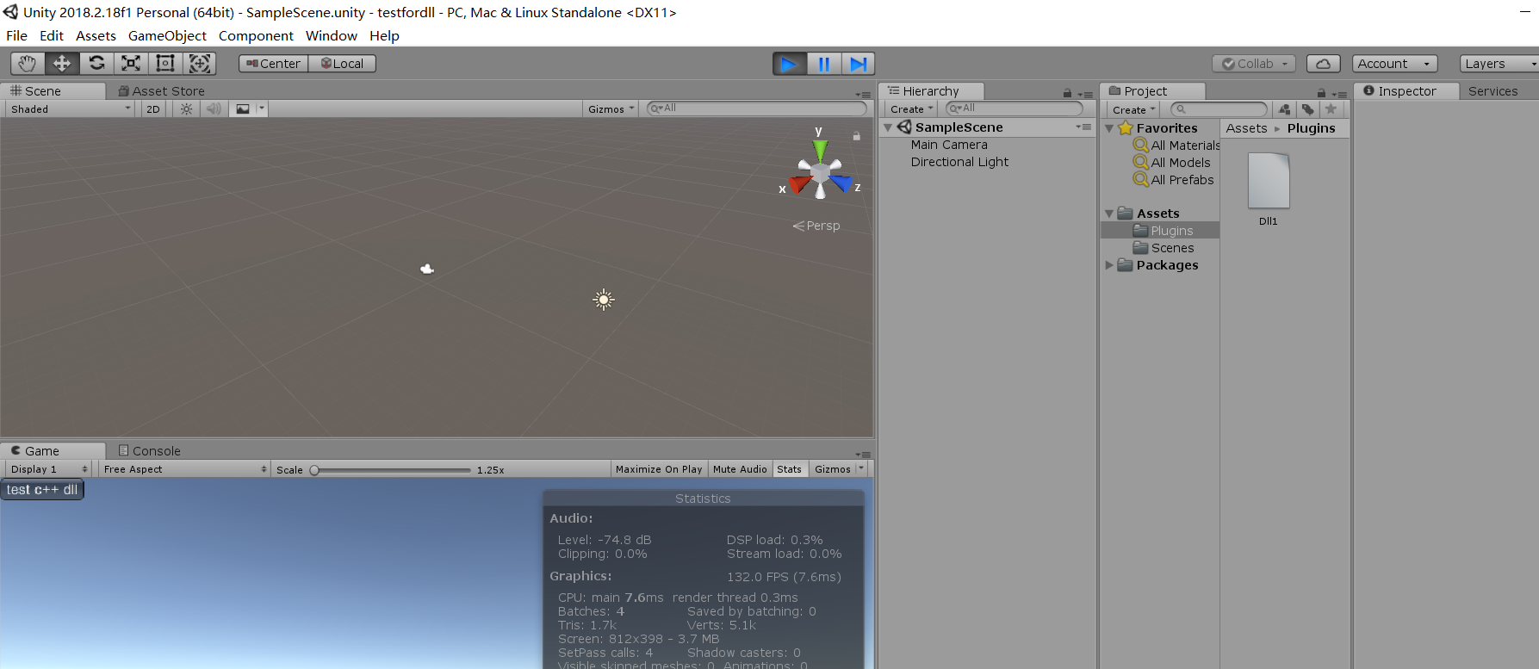Click the Step frame button
Image resolution: width=1539 pixels, height=669 pixels.
[x=858, y=64]
